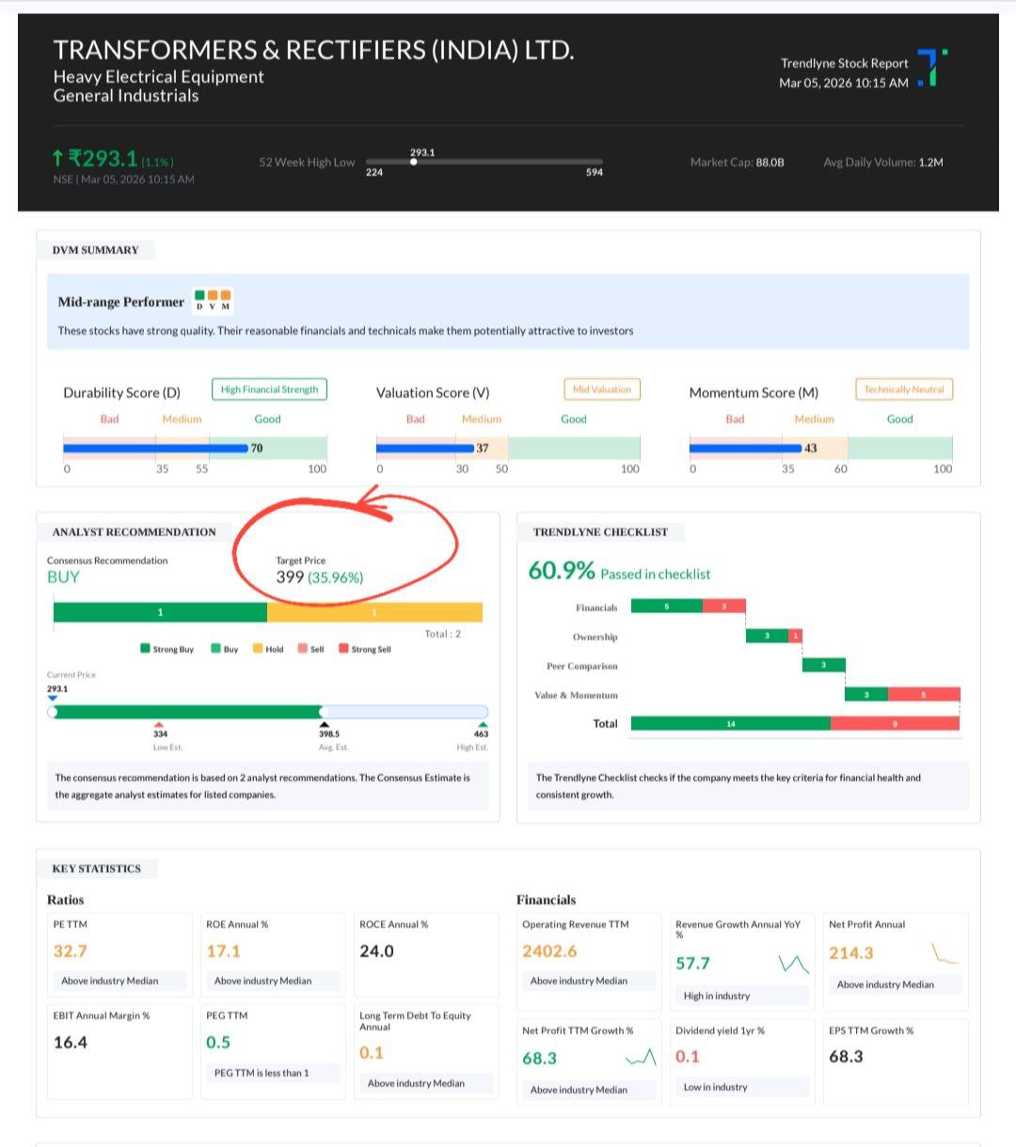Viewport: 1016px width, 1147px height.
Task: Click the Value & Momentum row label
Action: (x=577, y=695)
